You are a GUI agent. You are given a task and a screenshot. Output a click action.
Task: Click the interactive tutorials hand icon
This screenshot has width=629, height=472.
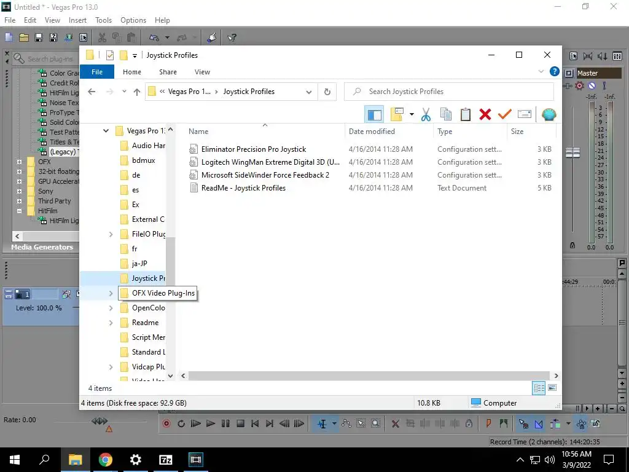pos(212,37)
